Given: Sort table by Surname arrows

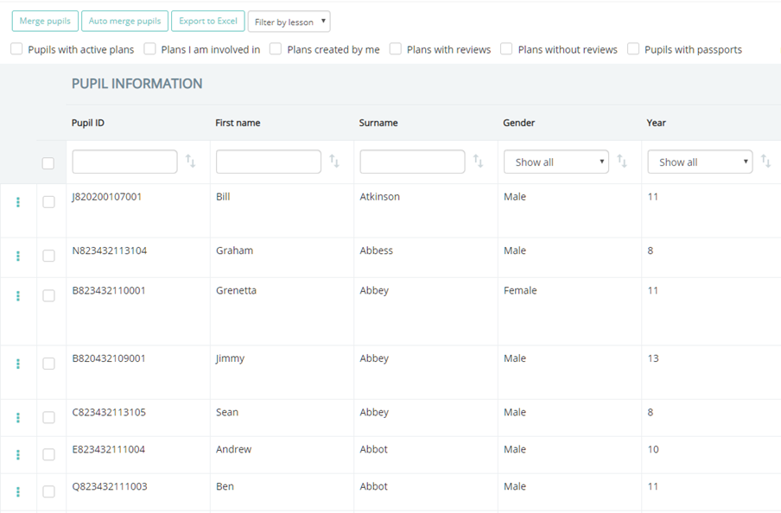Looking at the screenshot, I should point(478,161).
